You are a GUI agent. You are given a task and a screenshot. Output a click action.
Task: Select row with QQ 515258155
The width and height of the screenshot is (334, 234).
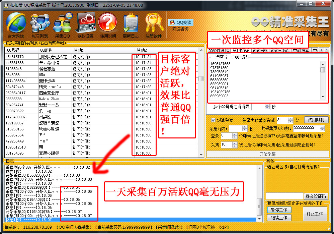click(x=101, y=129)
